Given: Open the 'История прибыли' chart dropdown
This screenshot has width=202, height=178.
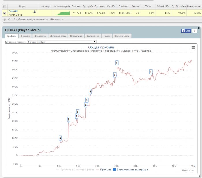Looking at the screenshot, I should click(62, 42).
